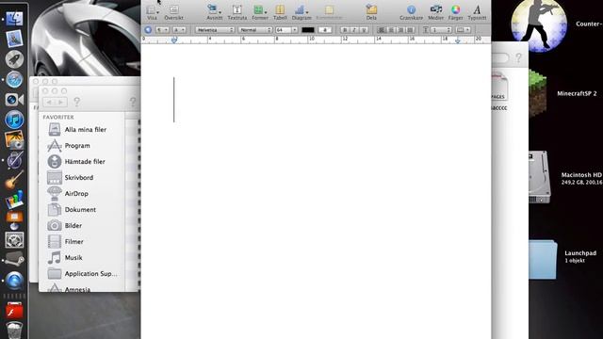Insert a table with the Tabell icon
Image resolution: width=603 pixels, height=339 pixels.
[x=280, y=12]
